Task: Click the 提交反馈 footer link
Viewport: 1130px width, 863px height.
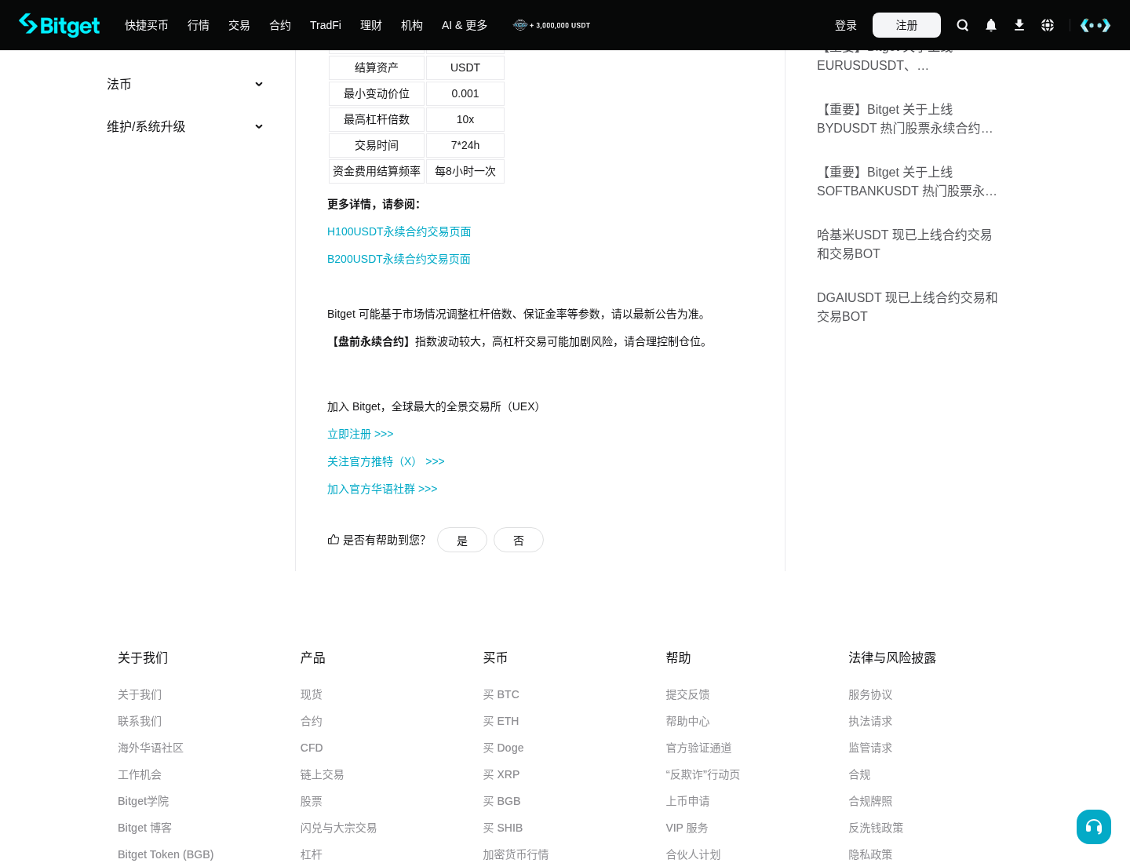Action: pos(688,694)
